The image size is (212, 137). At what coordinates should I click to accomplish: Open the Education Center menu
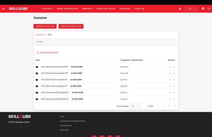pos(106,9)
